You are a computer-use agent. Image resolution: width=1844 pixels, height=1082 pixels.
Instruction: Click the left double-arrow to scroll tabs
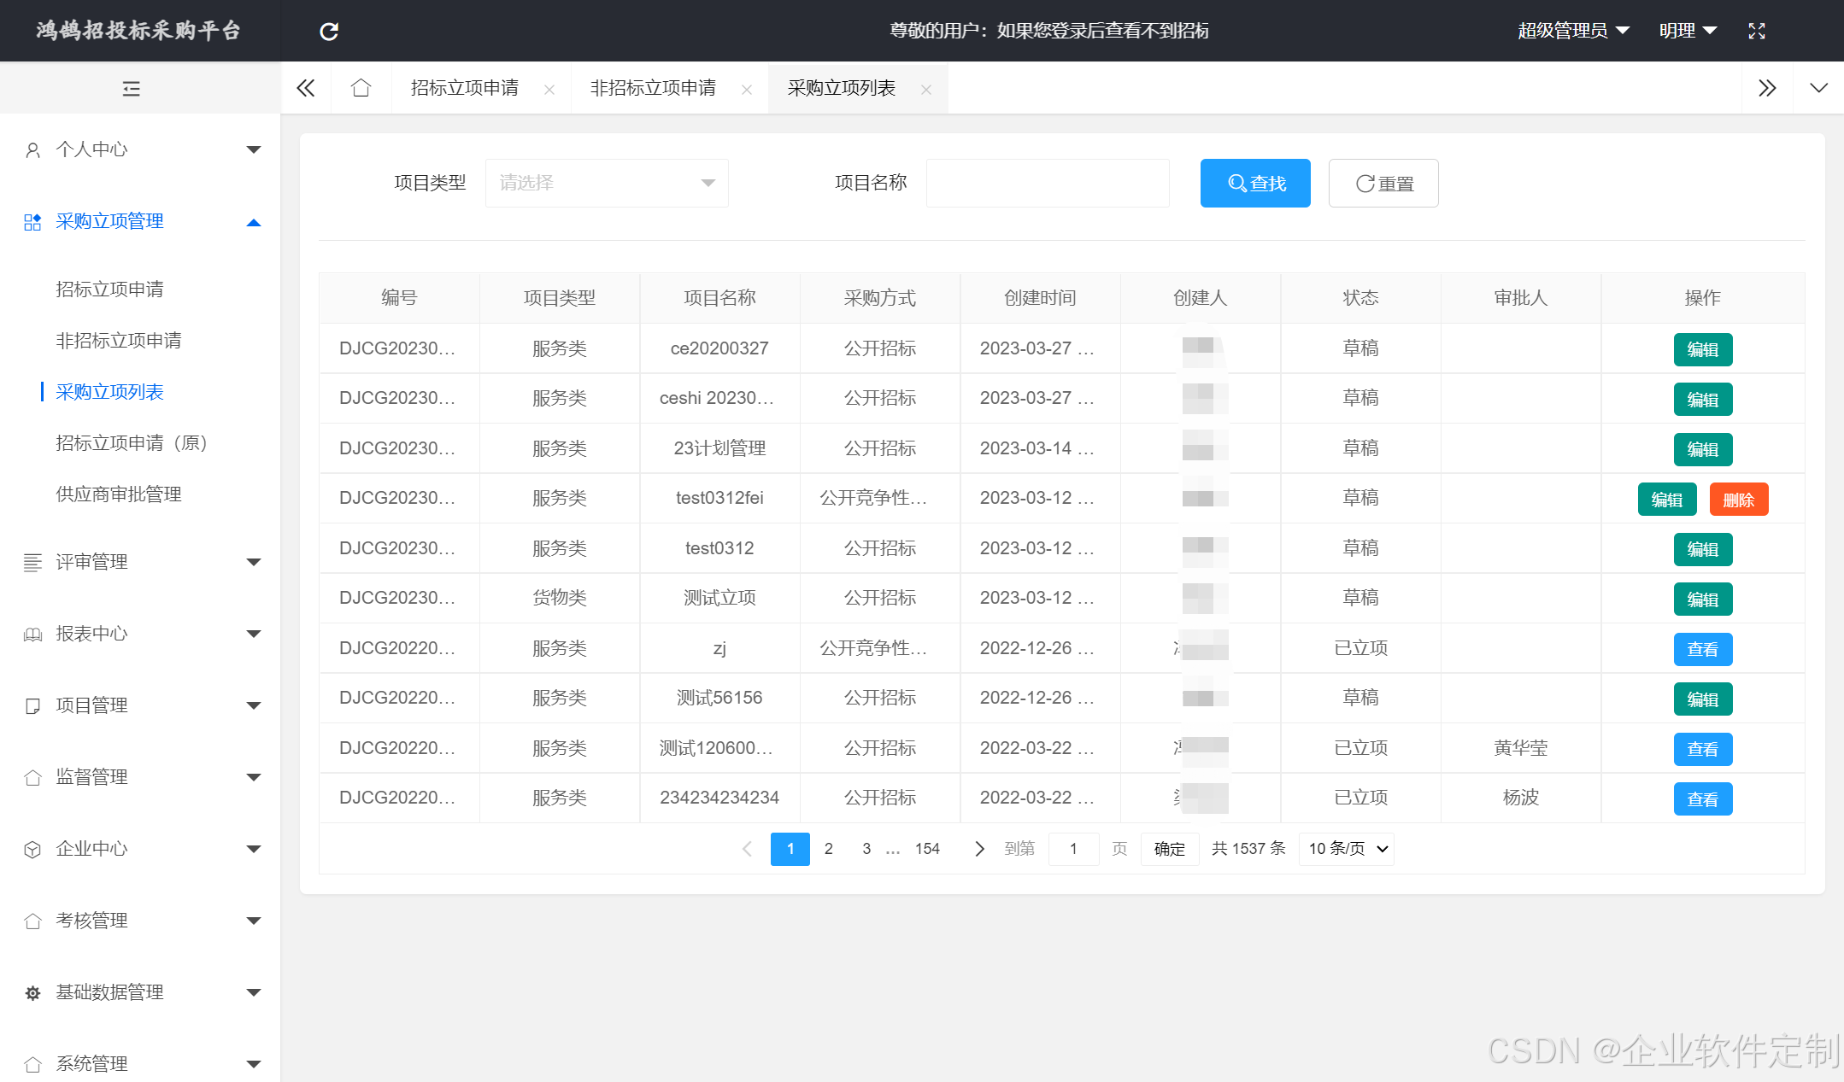(305, 88)
